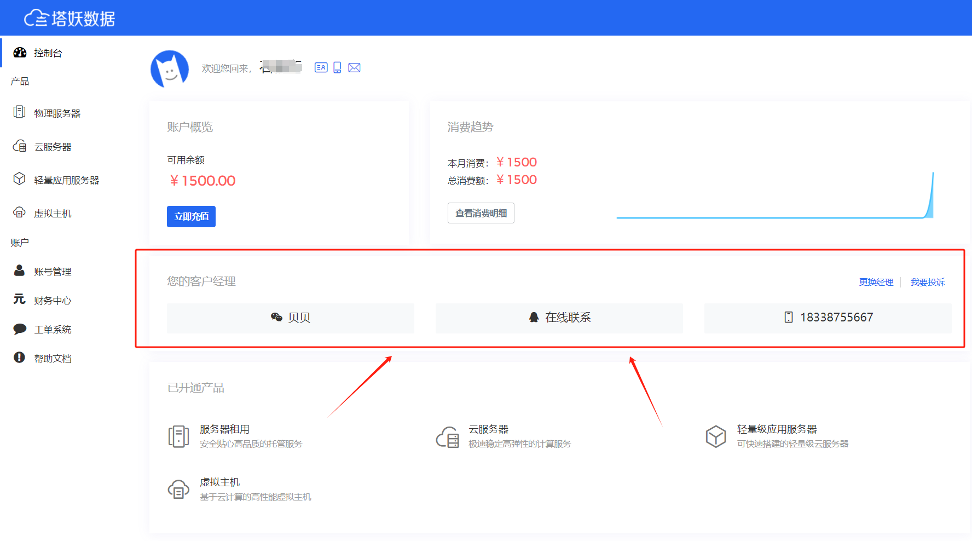Click the 我要投诉 link
Image resolution: width=972 pixels, height=541 pixels.
(x=927, y=282)
